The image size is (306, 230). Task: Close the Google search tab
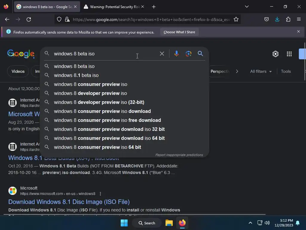(x=75, y=7)
